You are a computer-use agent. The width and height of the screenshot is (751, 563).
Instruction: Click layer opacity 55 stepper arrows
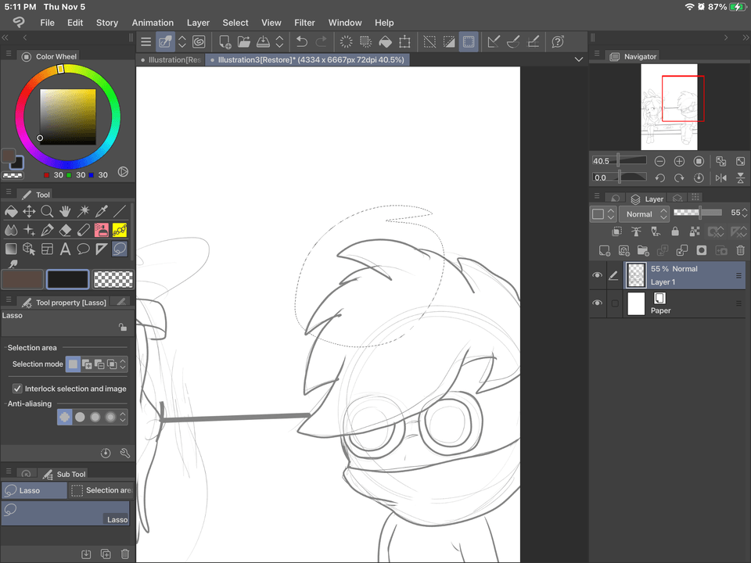(x=745, y=213)
